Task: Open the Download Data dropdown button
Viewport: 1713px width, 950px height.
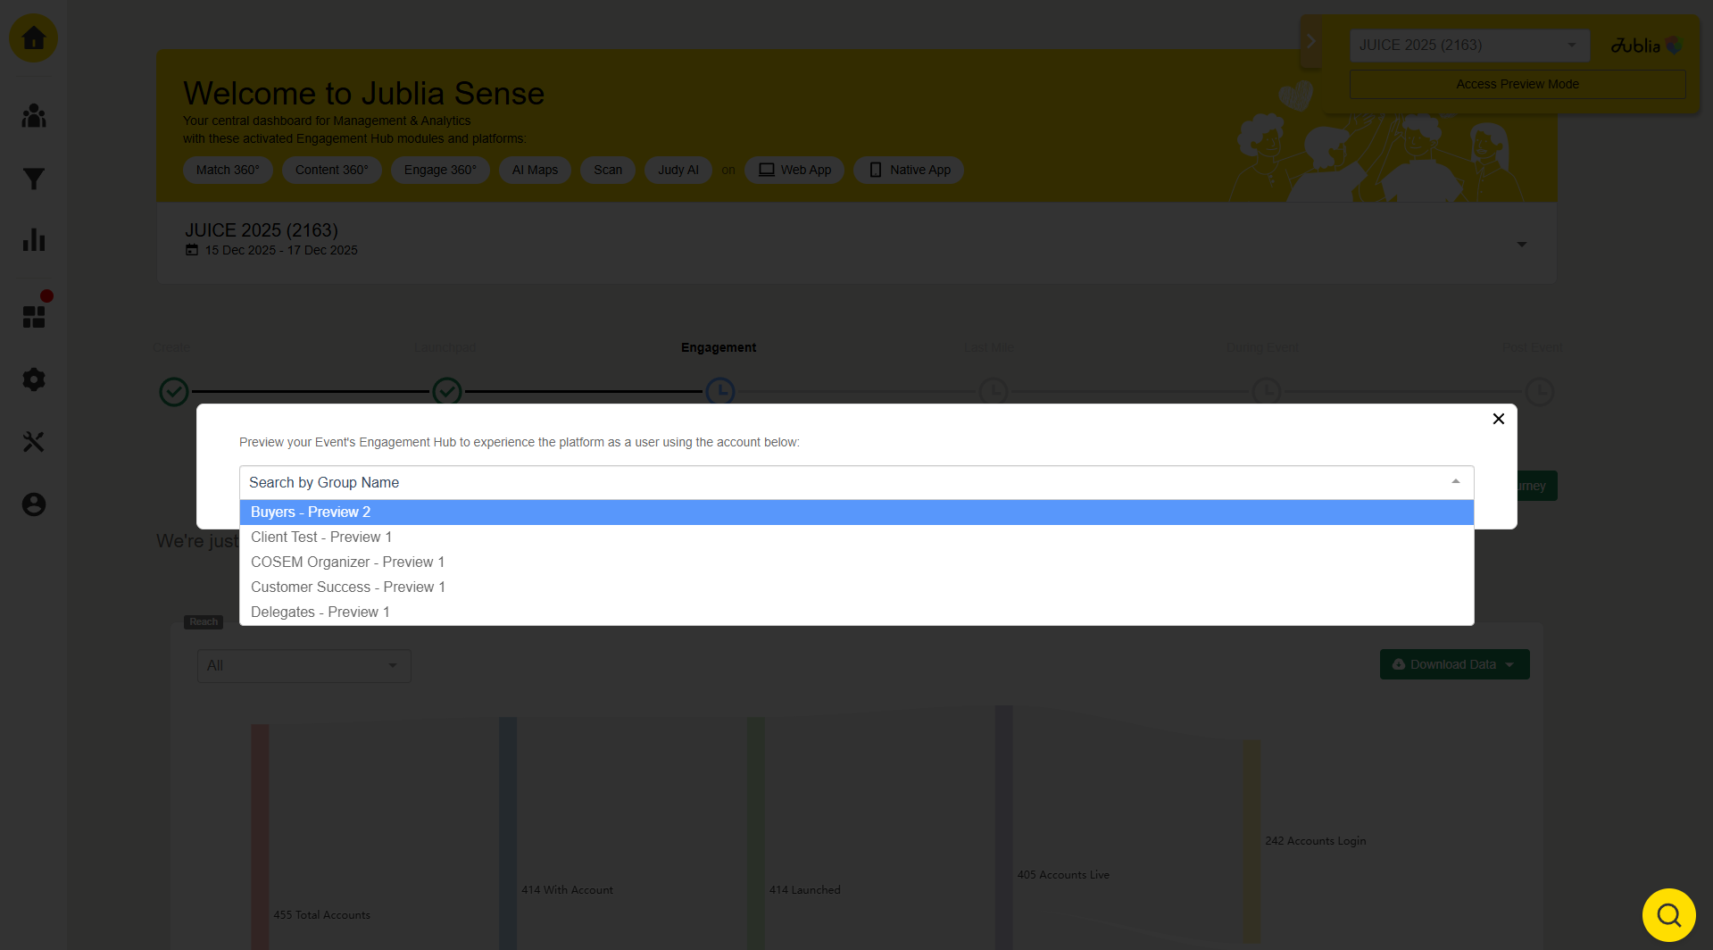Action: pyautogui.click(x=1455, y=664)
